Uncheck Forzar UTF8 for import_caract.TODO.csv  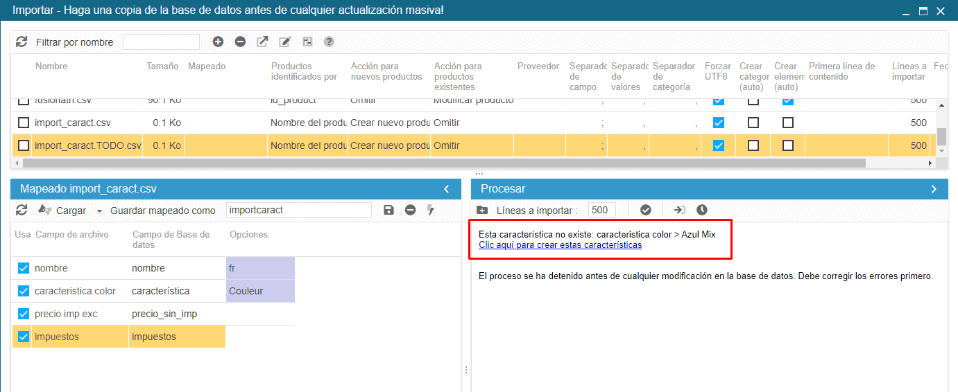pyautogui.click(x=719, y=145)
